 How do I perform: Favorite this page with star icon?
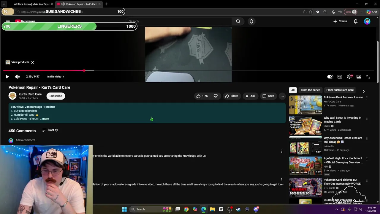tap(311, 12)
